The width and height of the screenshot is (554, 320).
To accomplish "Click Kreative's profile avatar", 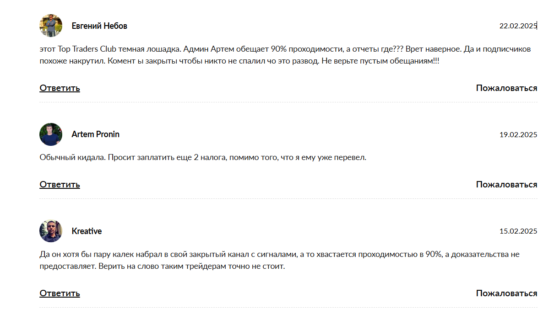I will tap(51, 231).
